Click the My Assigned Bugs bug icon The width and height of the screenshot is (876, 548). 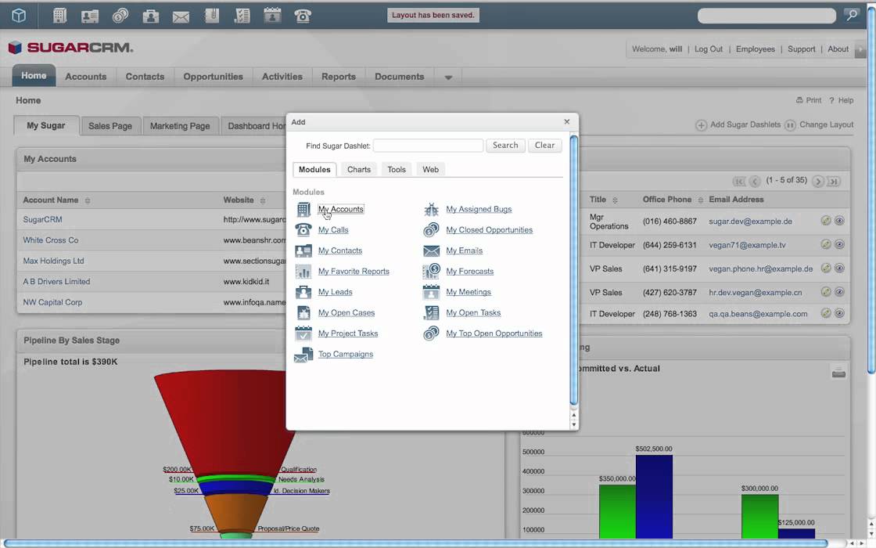click(x=431, y=209)
